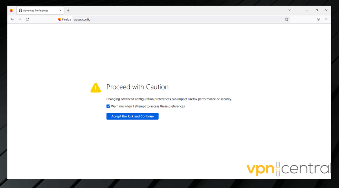Bookmark this page with the star

[x=287, y=19]
